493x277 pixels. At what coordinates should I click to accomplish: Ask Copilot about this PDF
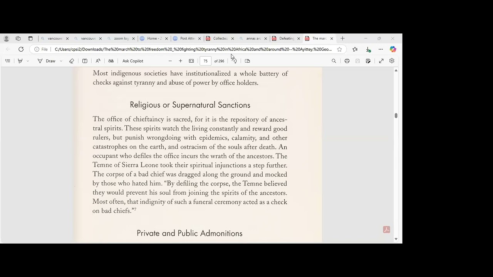coord(133,61)
